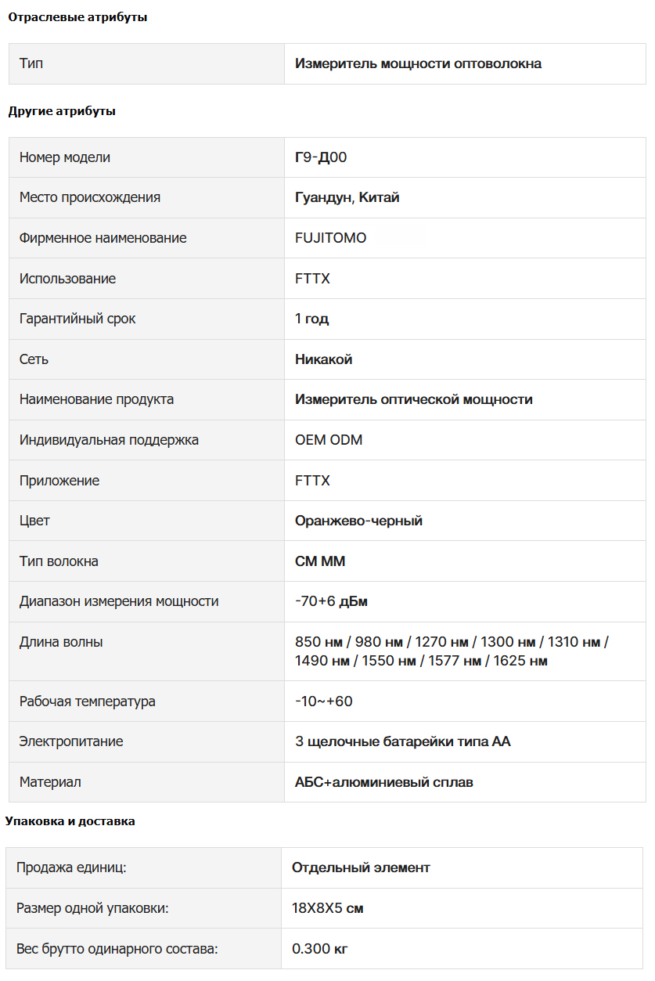Click the '3 щелочные батарейки типа АА' cell
This screenshot has height=981, width=655.
click(465, 741)
